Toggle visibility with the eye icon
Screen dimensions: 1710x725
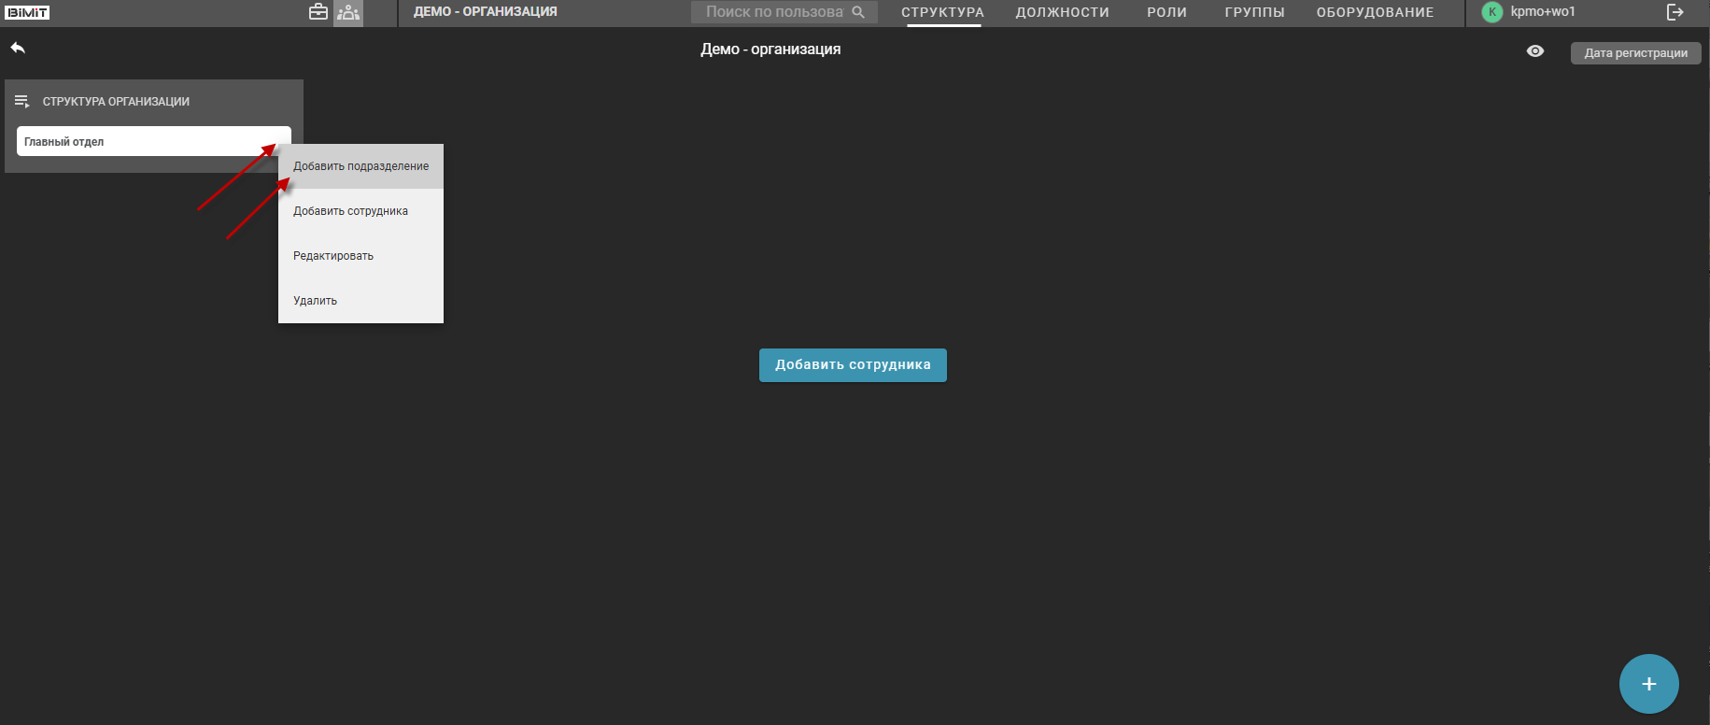[x=1535, y=51]
